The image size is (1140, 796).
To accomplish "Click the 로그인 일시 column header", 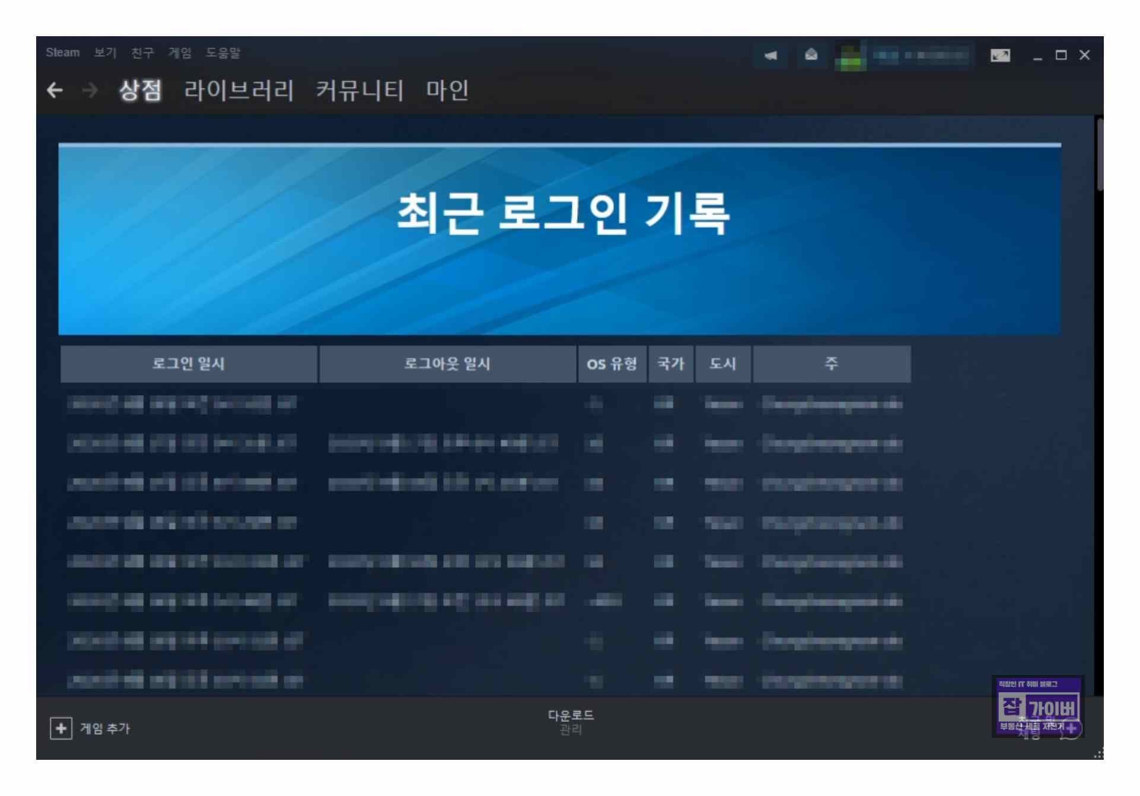I will click(189, 364).
